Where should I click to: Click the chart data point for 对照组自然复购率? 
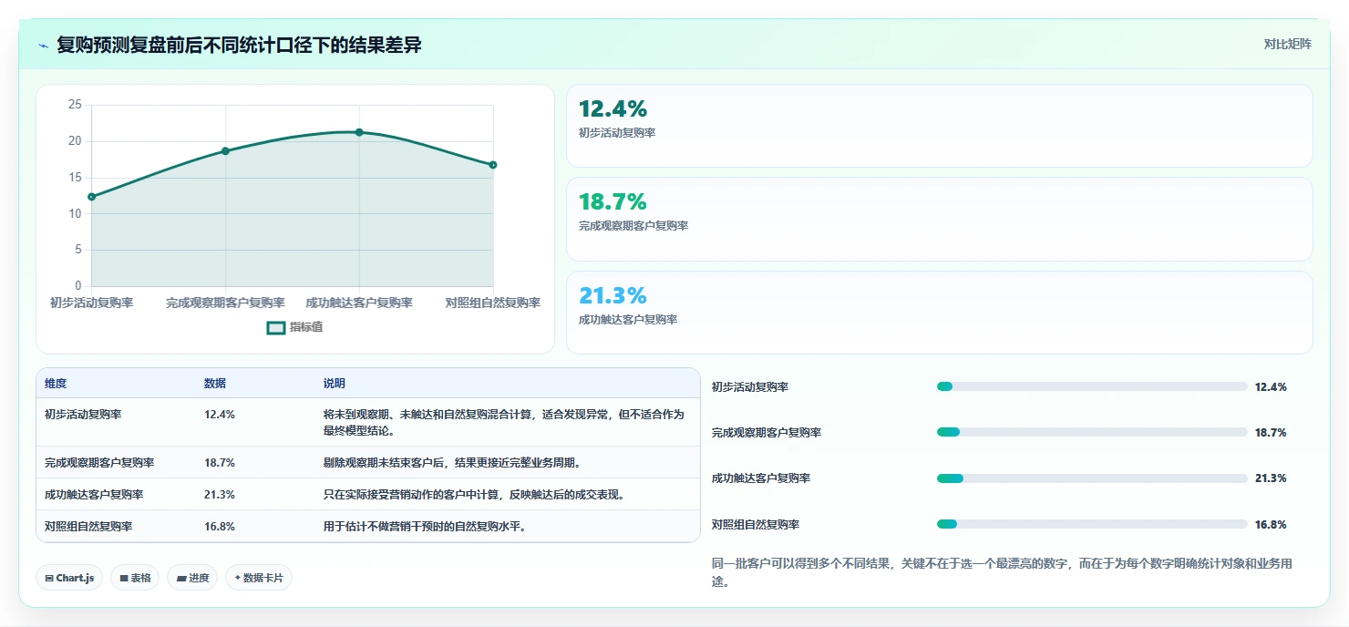(493, 165)
